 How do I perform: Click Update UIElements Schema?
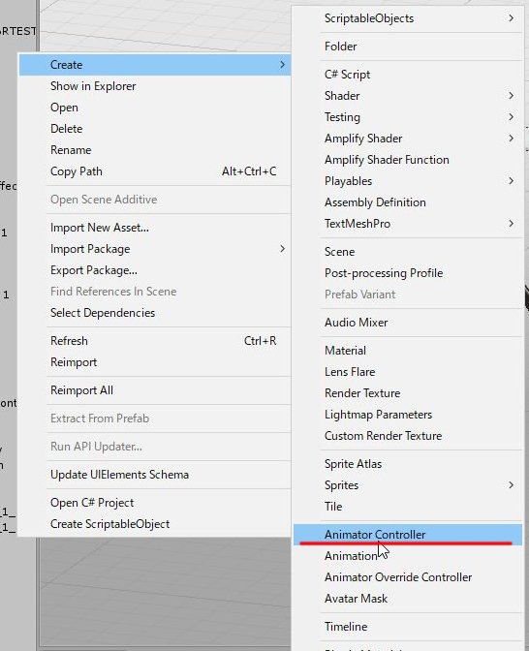(x=155, y=475)
